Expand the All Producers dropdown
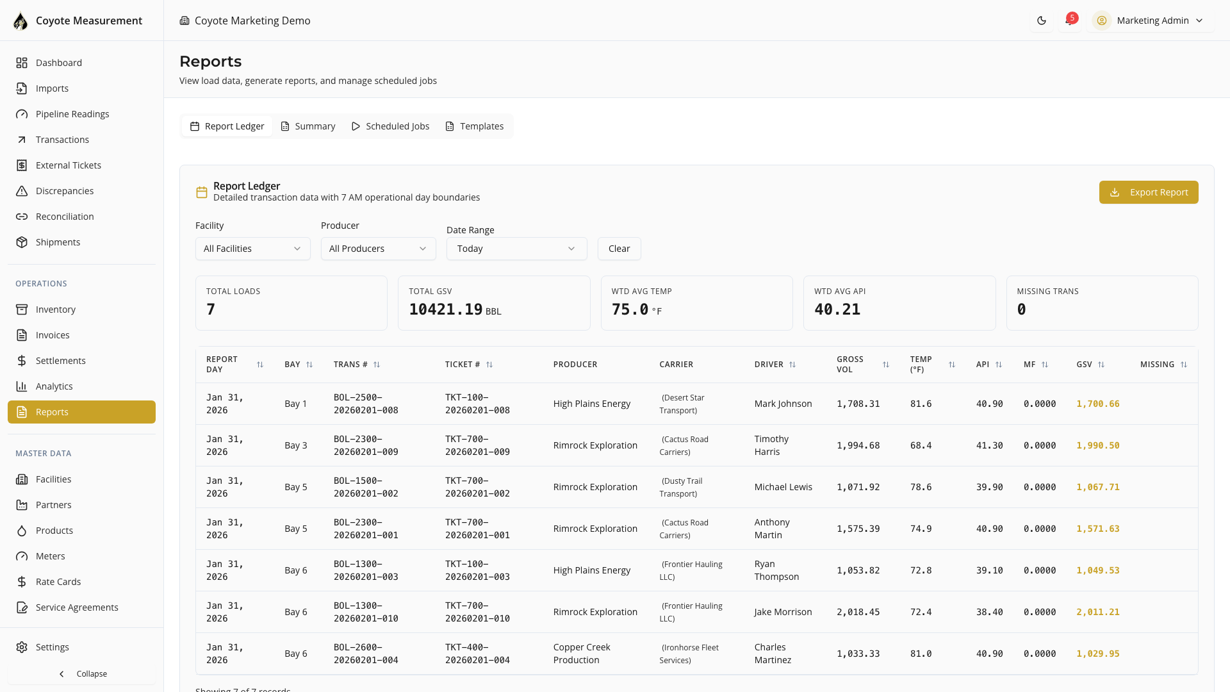The width and height of the screenshot is (1230, 692). [378, 249]
